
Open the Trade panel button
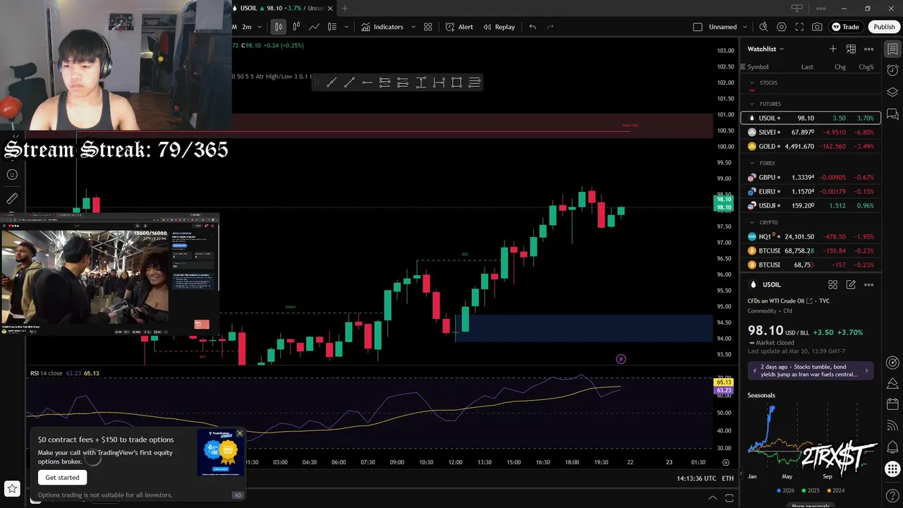click(845, 27)
